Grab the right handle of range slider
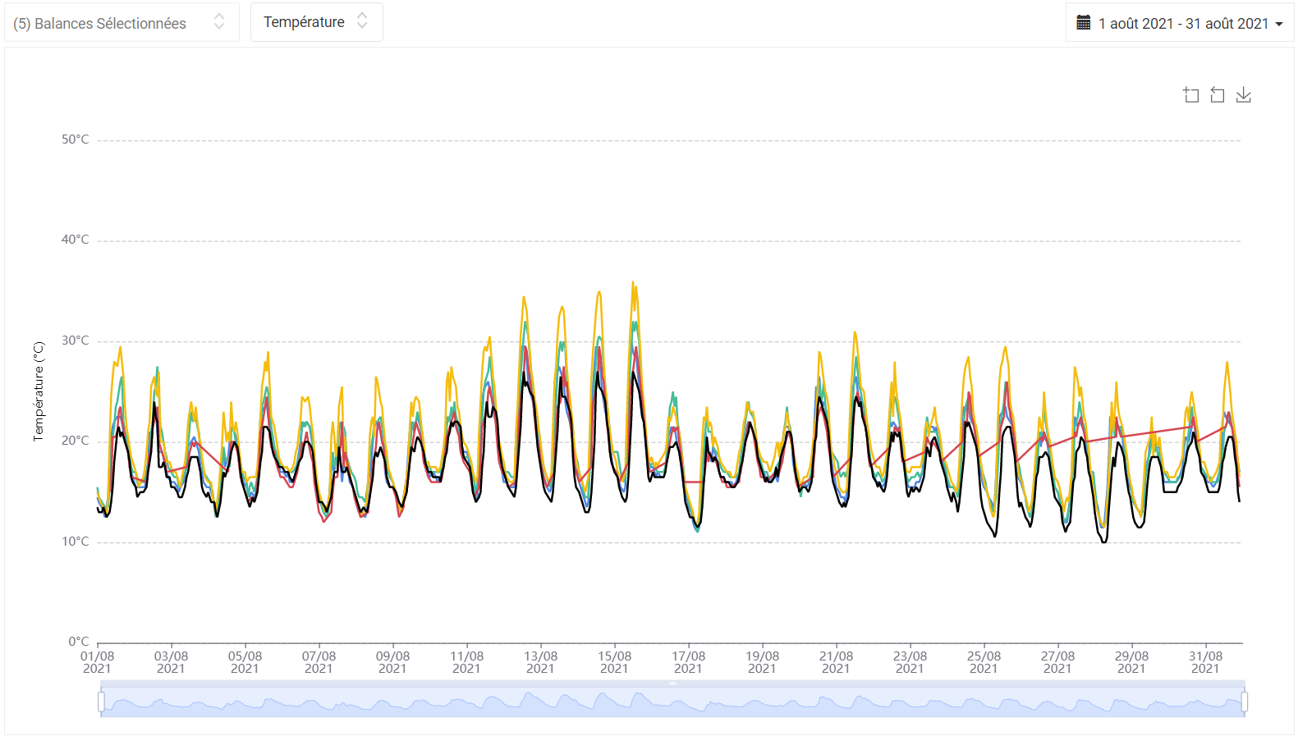This screenshot has width=1298, height=736. (x=1245, y=702)
